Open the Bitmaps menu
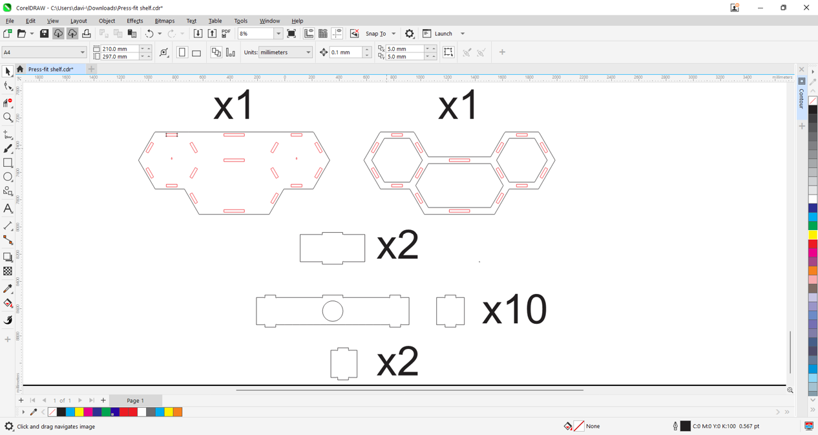Screen dimensions: 818x435 165,21
